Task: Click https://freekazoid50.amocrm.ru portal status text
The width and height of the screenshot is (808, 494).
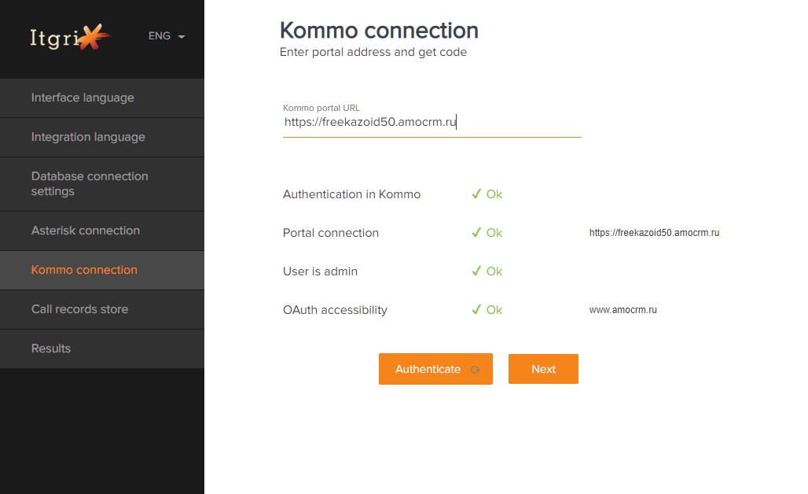Action: coord(654,233)
